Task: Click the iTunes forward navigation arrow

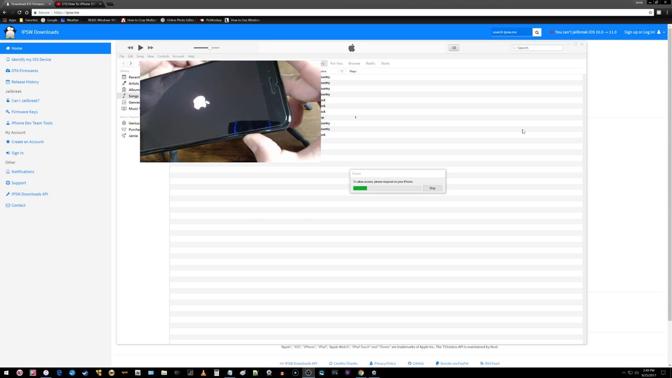Action: tap(131, 64)
